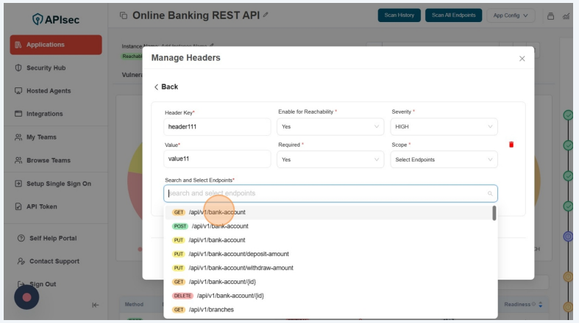Click the edit pencil next to application title
The image size is (579, 323).
pyautogui.click(x=256, y=16)
